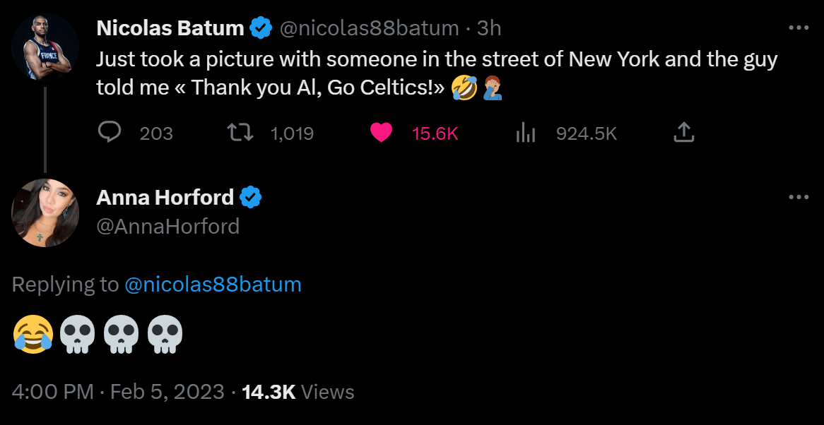
Task: Open Anna Horford's profile picture
Action: pos(45,212)
